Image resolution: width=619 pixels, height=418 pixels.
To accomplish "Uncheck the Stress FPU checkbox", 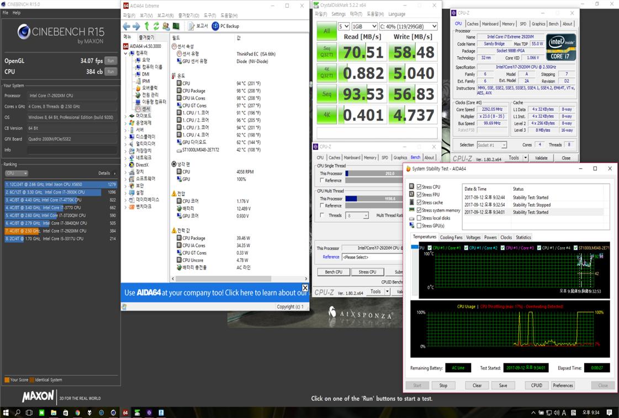I will (x=419, y=195).
